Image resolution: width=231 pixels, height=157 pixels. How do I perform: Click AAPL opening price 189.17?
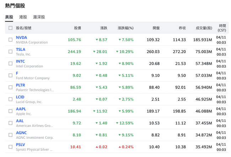tap(153, 111)
